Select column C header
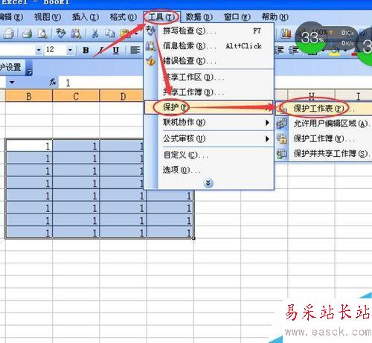Image resolution: width=372 pixels, height=343 pixels. coord(76,96)
